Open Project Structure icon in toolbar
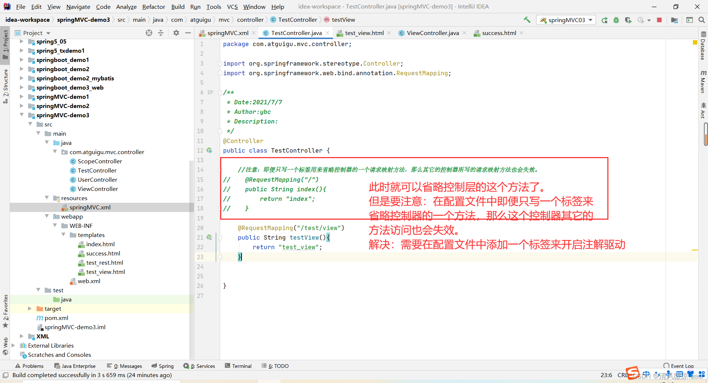 tap(674, 20)
